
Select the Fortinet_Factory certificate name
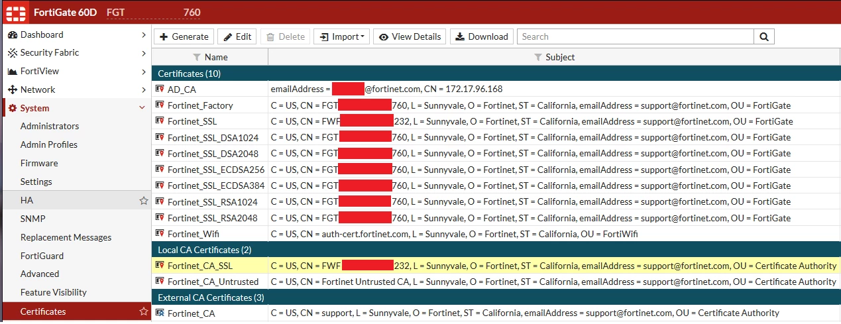tap(200, 105)
